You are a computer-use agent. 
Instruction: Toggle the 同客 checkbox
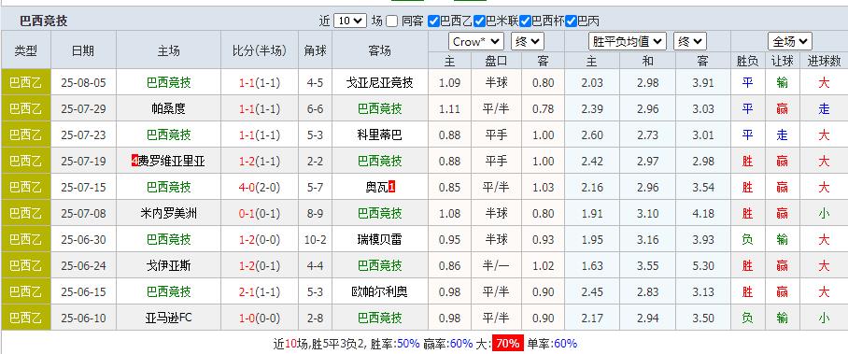(x=392, y=21)
